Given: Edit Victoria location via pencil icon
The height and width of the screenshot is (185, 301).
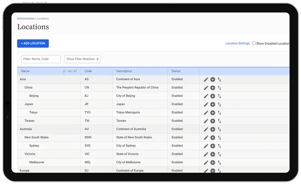Looking at the screenshot, I should click(206, 154).
